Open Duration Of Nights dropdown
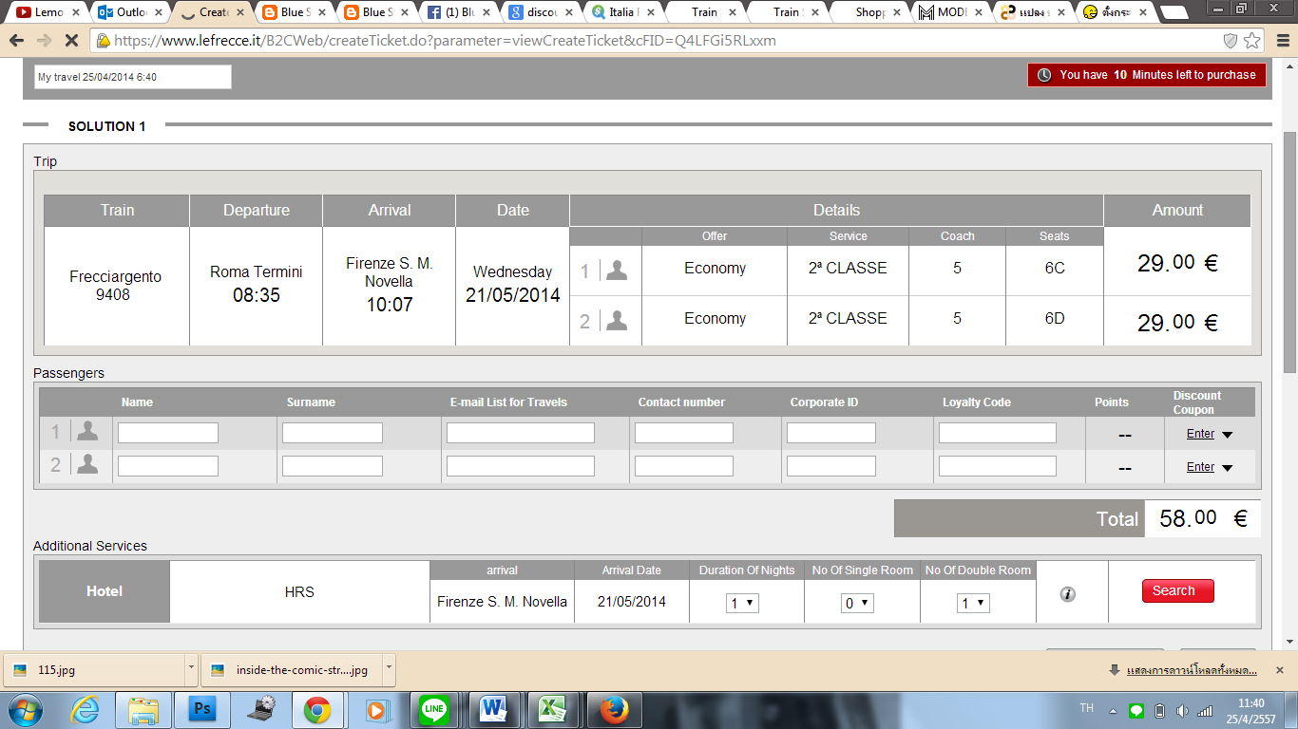The height and width of the screenshot is (729, 1298). pyautogui.click(x=742, y=603)
